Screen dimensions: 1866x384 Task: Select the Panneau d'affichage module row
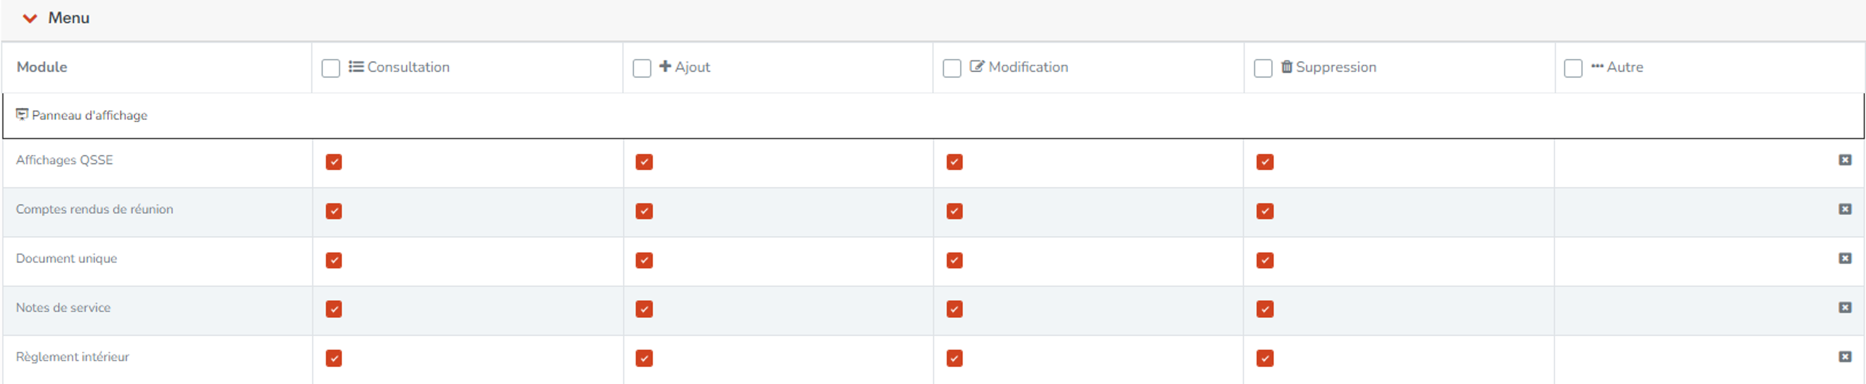pos(933,115)
